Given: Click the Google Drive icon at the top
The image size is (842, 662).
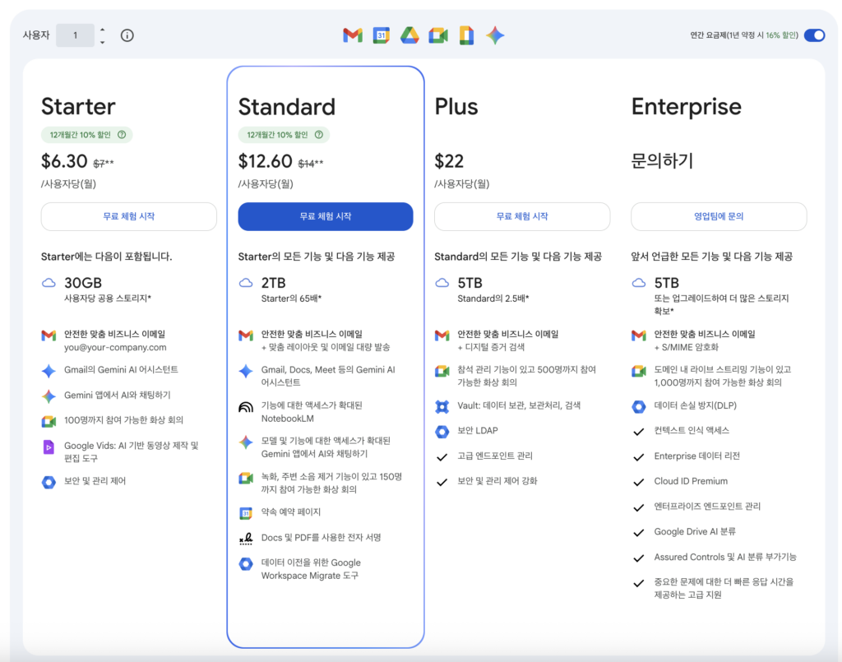Looking at the screenshot, I should coord(409,35).
